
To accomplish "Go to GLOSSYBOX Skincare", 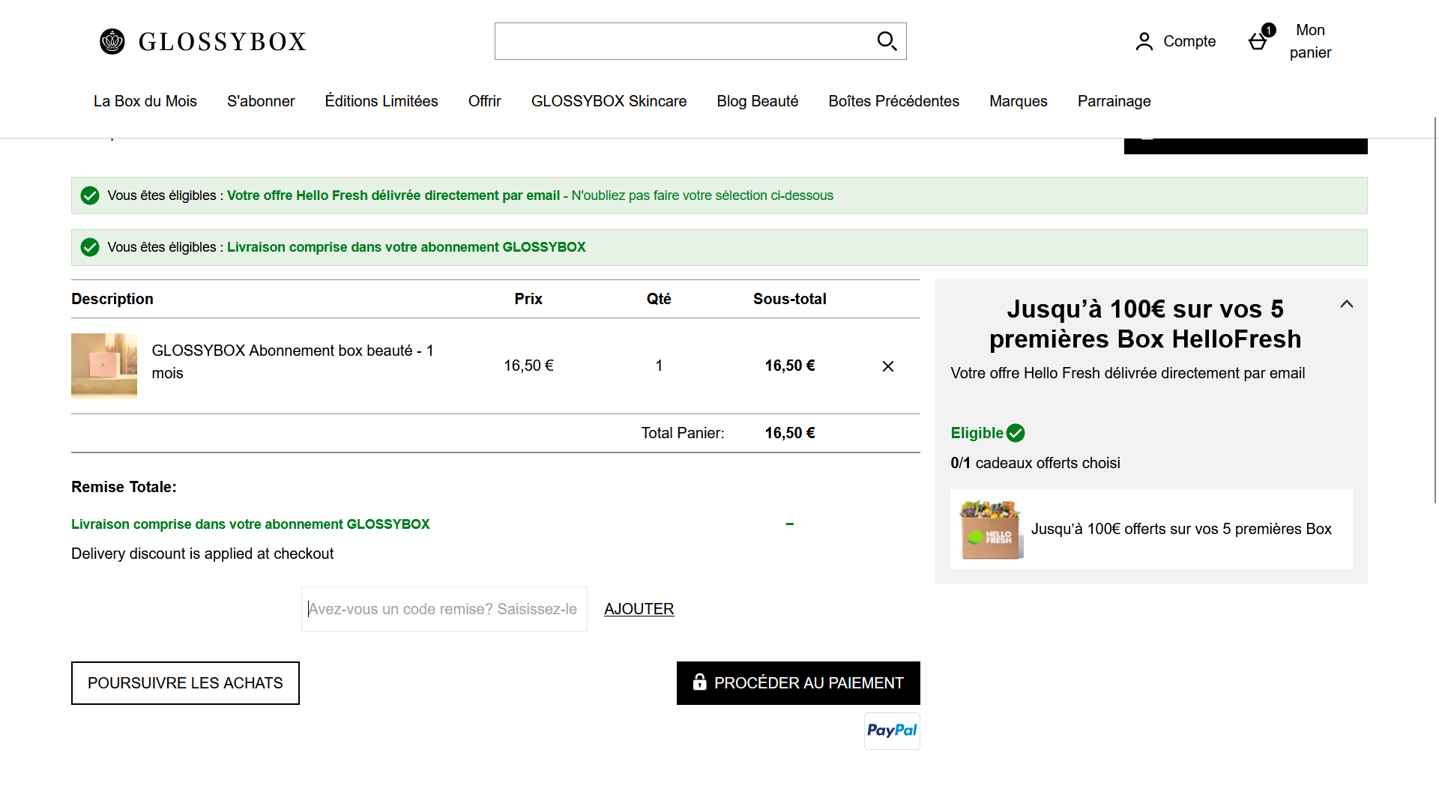I will 609,101.
